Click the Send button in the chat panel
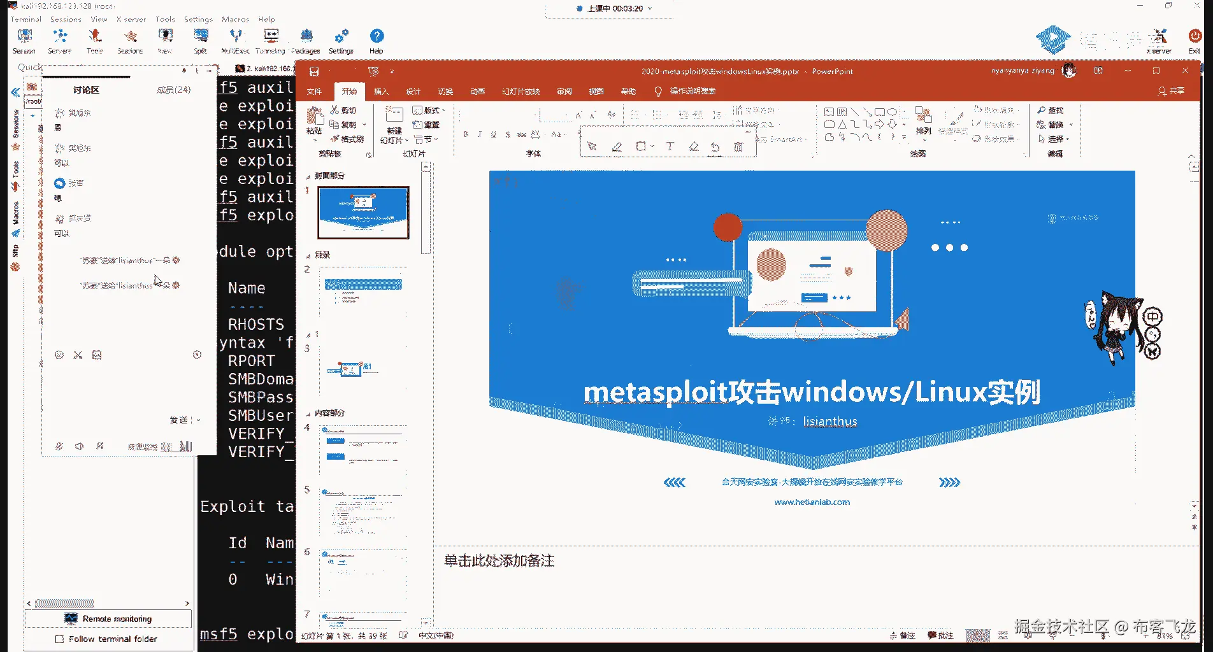This screenshot has width=1213, height=652. coord(179,420)
